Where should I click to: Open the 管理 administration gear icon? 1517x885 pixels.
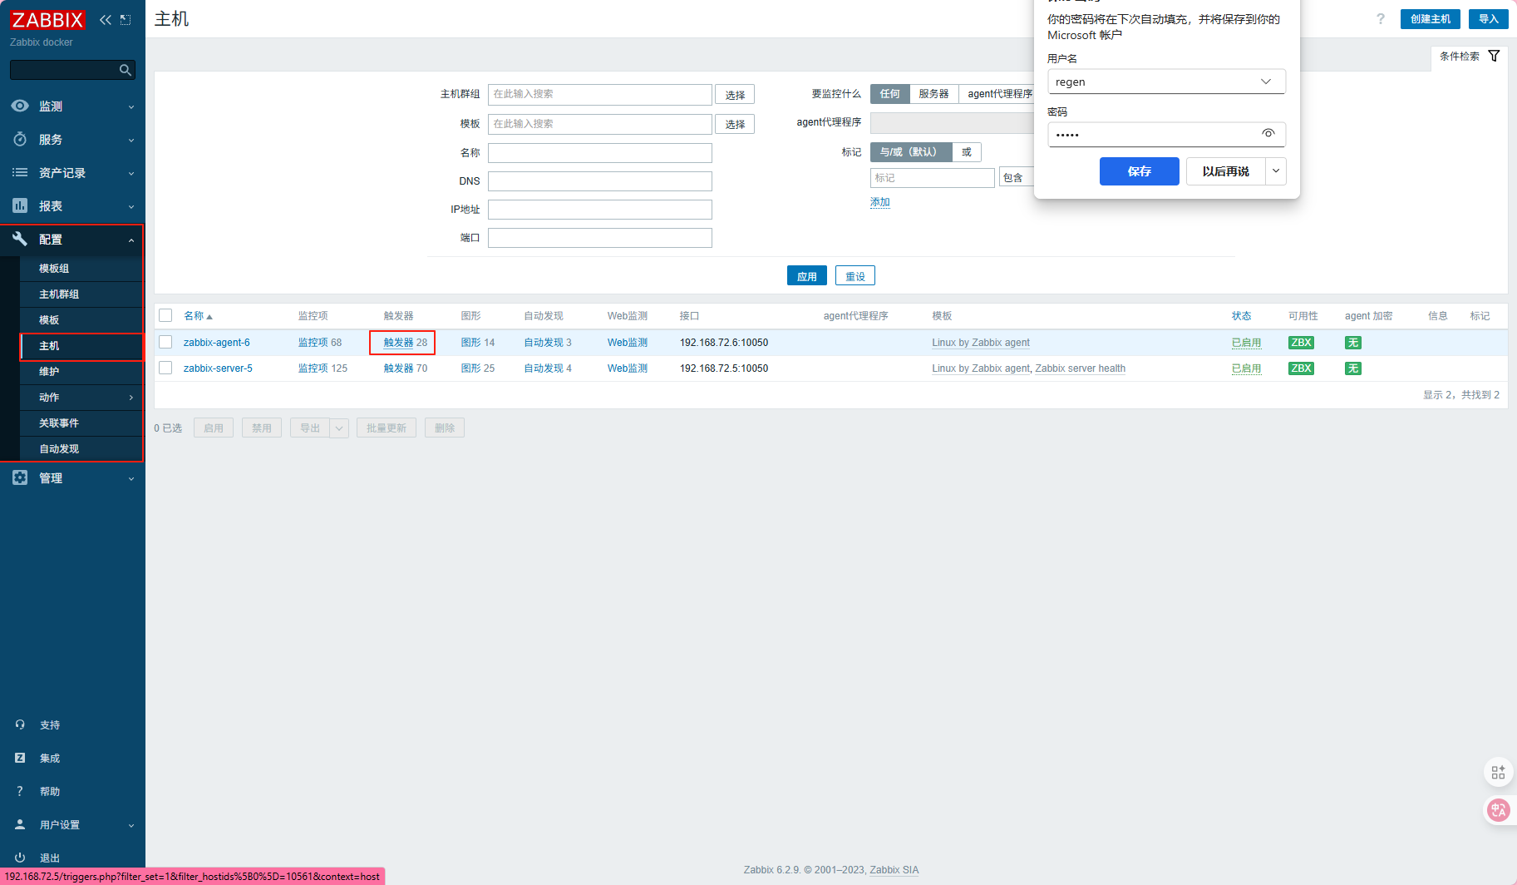click(x=20, y=477)
